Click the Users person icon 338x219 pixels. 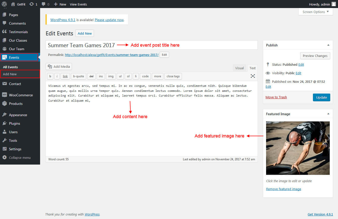[x=4, y=132]
